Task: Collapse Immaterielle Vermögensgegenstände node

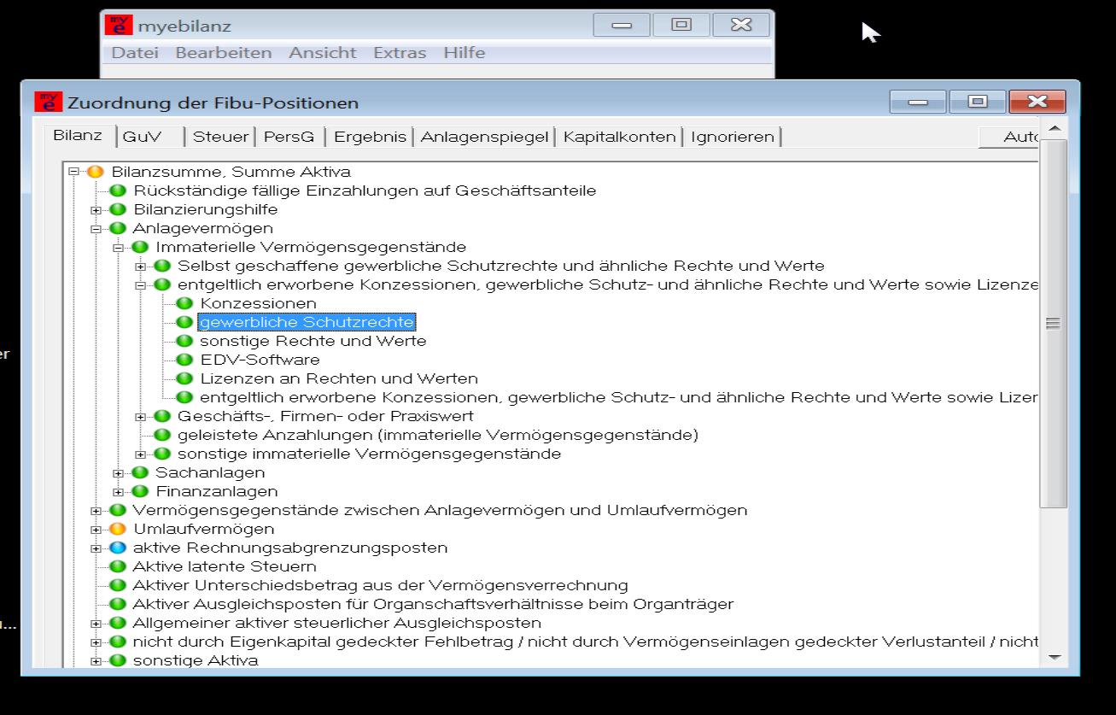Action: click(x=119, y=248)
